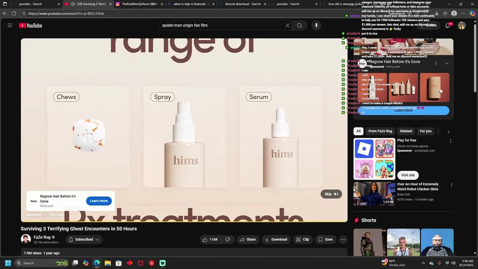
Task: Open the Edge profile icon
Action: coord(454,13)
